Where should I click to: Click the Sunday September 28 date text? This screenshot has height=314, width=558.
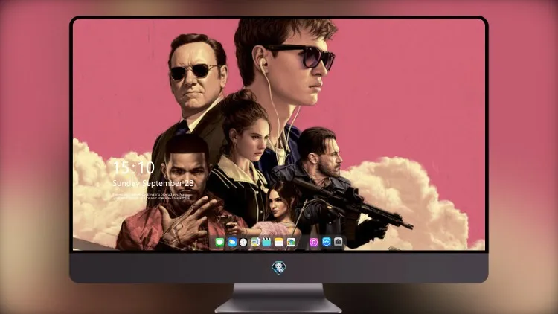pos(153,183)
